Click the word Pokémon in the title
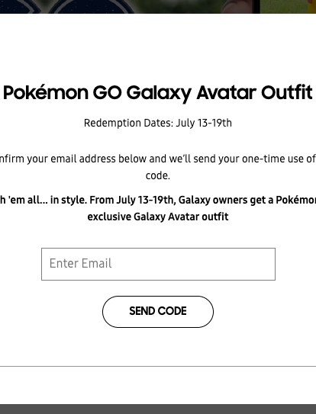Screen dimensions: 316x414 [x=46, y=92]
